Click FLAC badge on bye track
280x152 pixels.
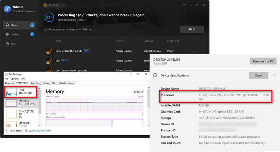(64, 61)
